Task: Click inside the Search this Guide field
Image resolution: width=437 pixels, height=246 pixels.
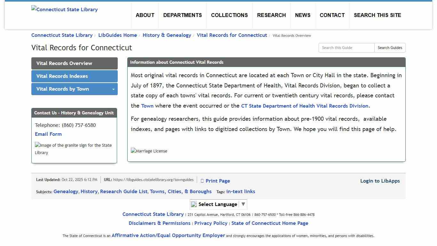Action: pos(346,47)
